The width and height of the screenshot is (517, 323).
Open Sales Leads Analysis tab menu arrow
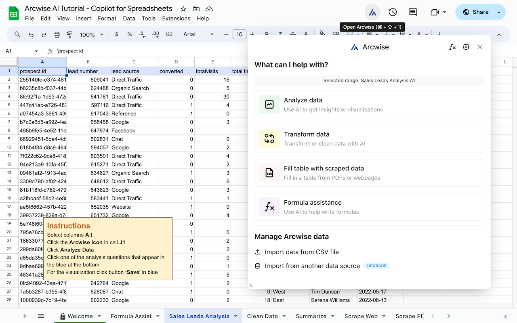235,316
